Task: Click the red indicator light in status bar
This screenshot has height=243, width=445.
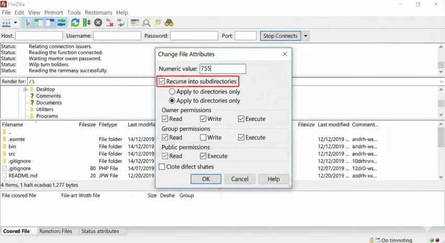Action: point(437,240)
